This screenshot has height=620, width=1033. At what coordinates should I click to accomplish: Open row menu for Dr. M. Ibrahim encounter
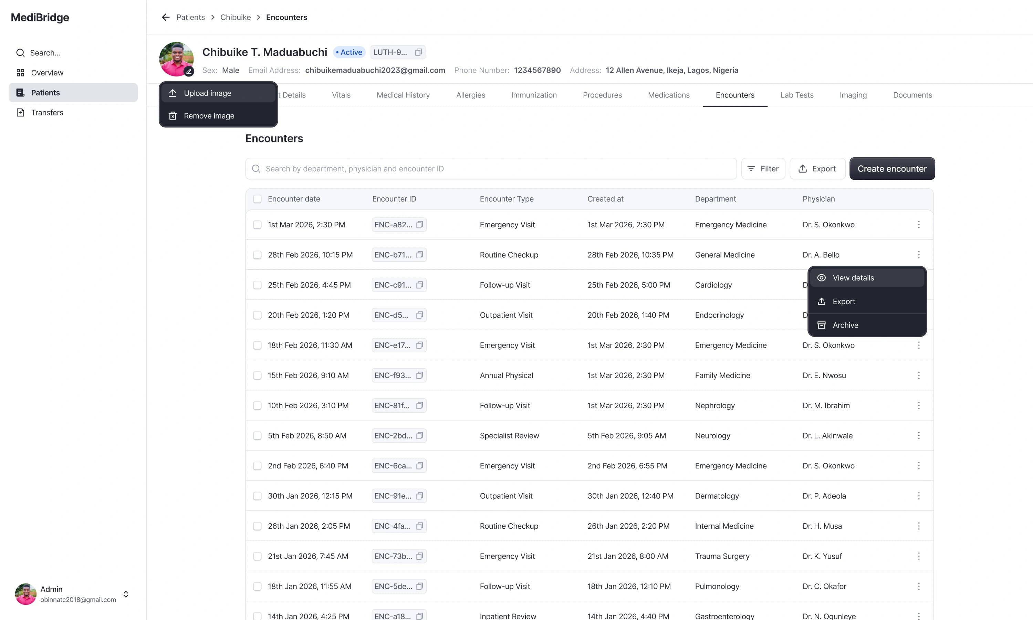919,405
